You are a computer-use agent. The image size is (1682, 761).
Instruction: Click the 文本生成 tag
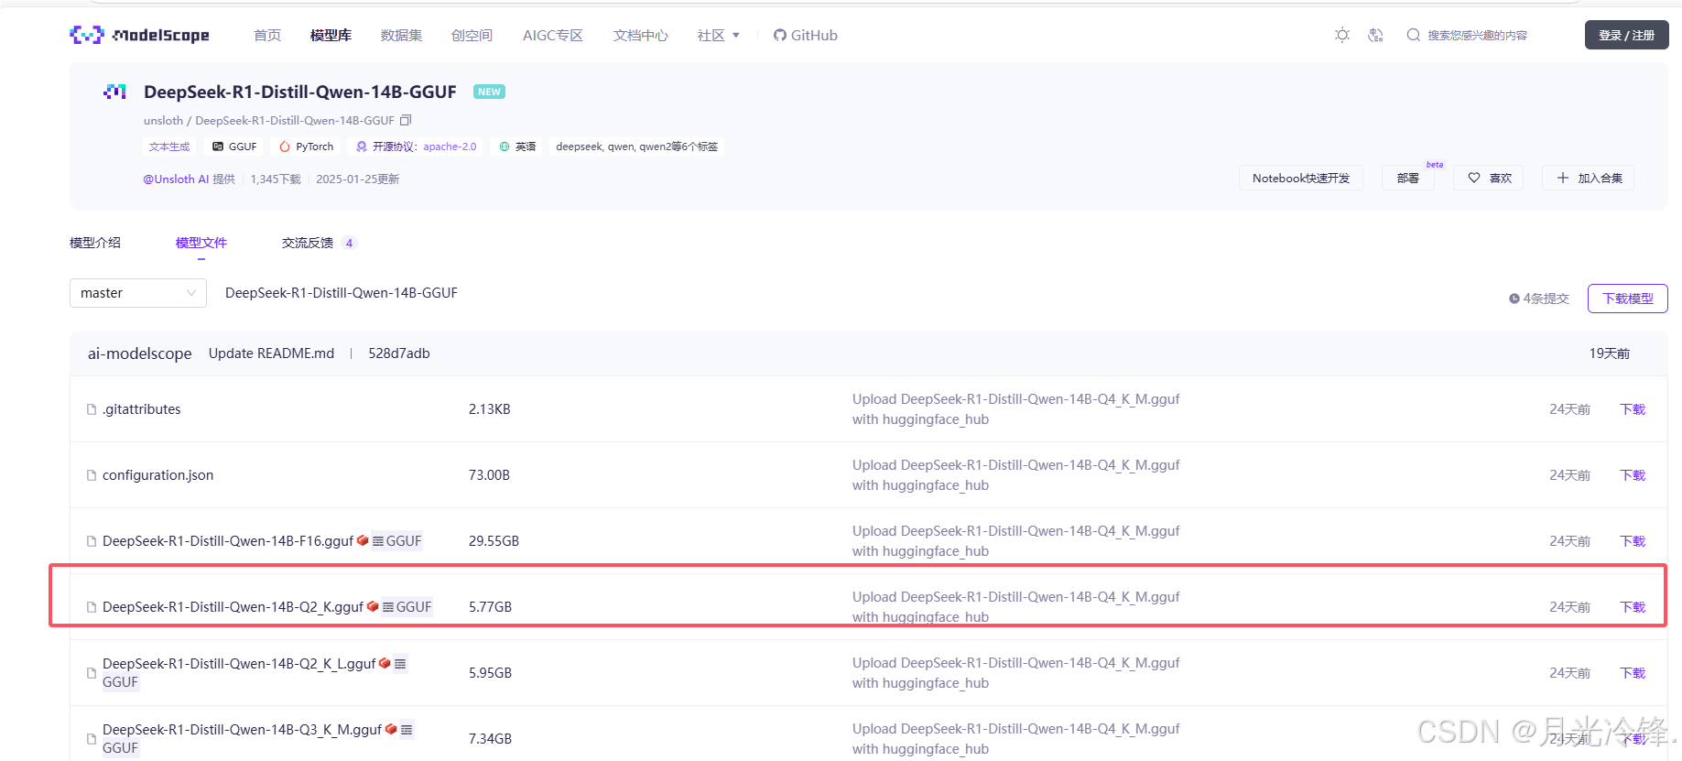pyautogui.click(x=169, y=147)
